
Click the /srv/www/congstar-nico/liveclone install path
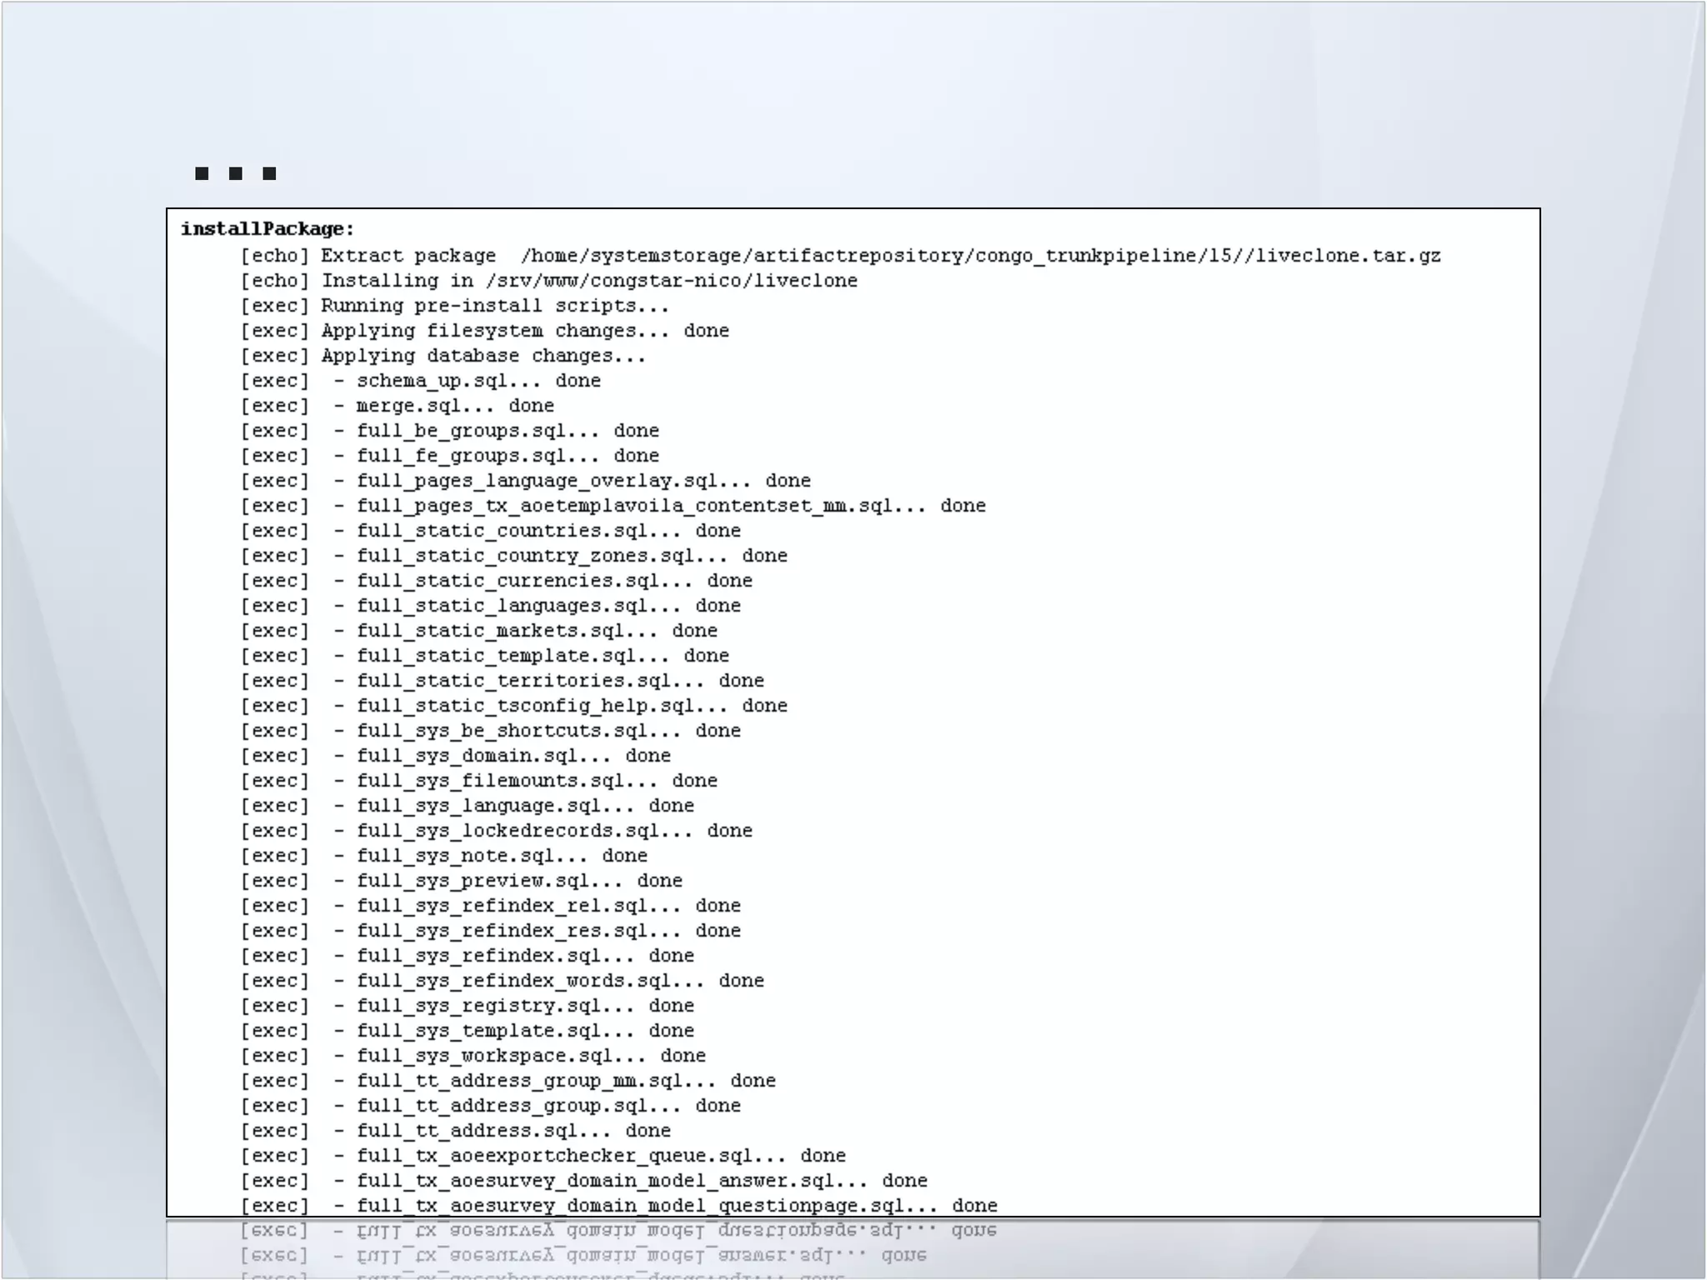(x=672, y=281)
